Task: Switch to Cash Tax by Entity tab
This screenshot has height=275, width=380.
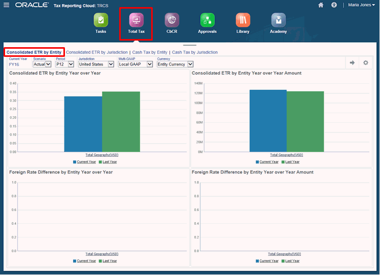Action: [x=150, y=52]
